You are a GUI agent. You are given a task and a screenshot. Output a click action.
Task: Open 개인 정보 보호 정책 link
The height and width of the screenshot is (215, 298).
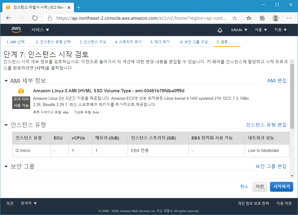tap(253, 203)
